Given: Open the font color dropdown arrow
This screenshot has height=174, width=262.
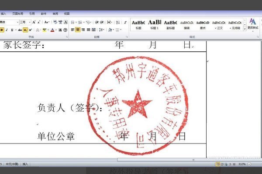Looking at the screenshot, I should 56,30.
